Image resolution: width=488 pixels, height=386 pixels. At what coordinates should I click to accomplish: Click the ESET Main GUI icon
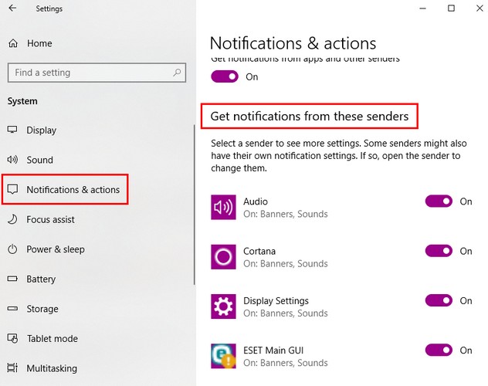[223, 356]
